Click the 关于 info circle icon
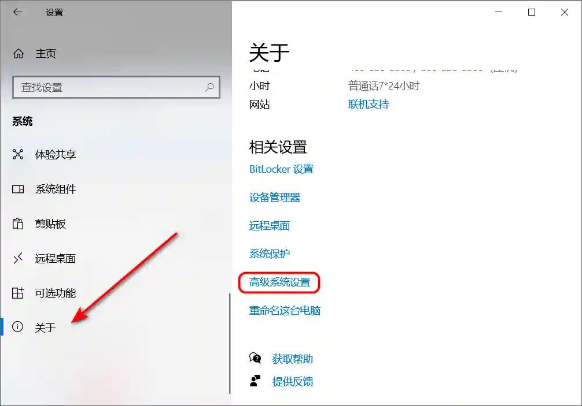This screenshot has width=582, height=406. point(17,327)
